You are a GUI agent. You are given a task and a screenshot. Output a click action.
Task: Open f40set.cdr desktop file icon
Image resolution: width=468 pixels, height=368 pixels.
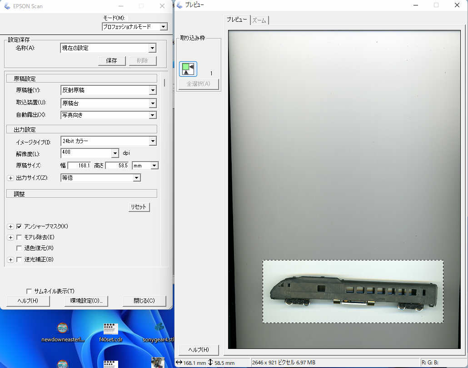click(x=111, y=333)
